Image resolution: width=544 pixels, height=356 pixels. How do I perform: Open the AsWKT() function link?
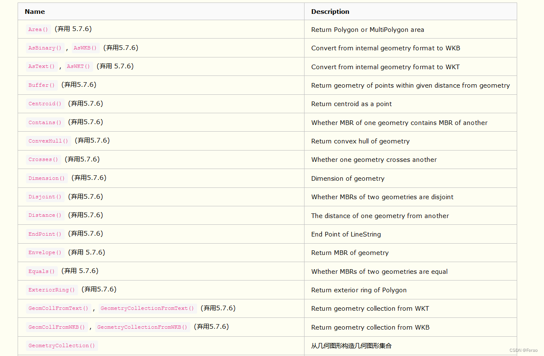click(78, 66)
